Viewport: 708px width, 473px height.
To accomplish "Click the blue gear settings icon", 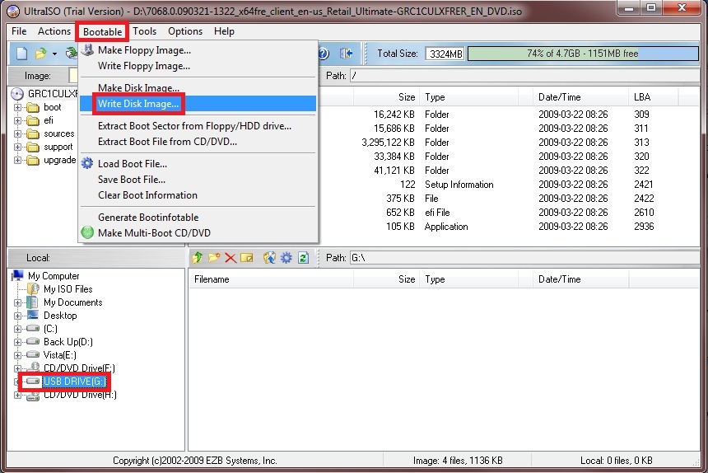I will click(286, 258).
